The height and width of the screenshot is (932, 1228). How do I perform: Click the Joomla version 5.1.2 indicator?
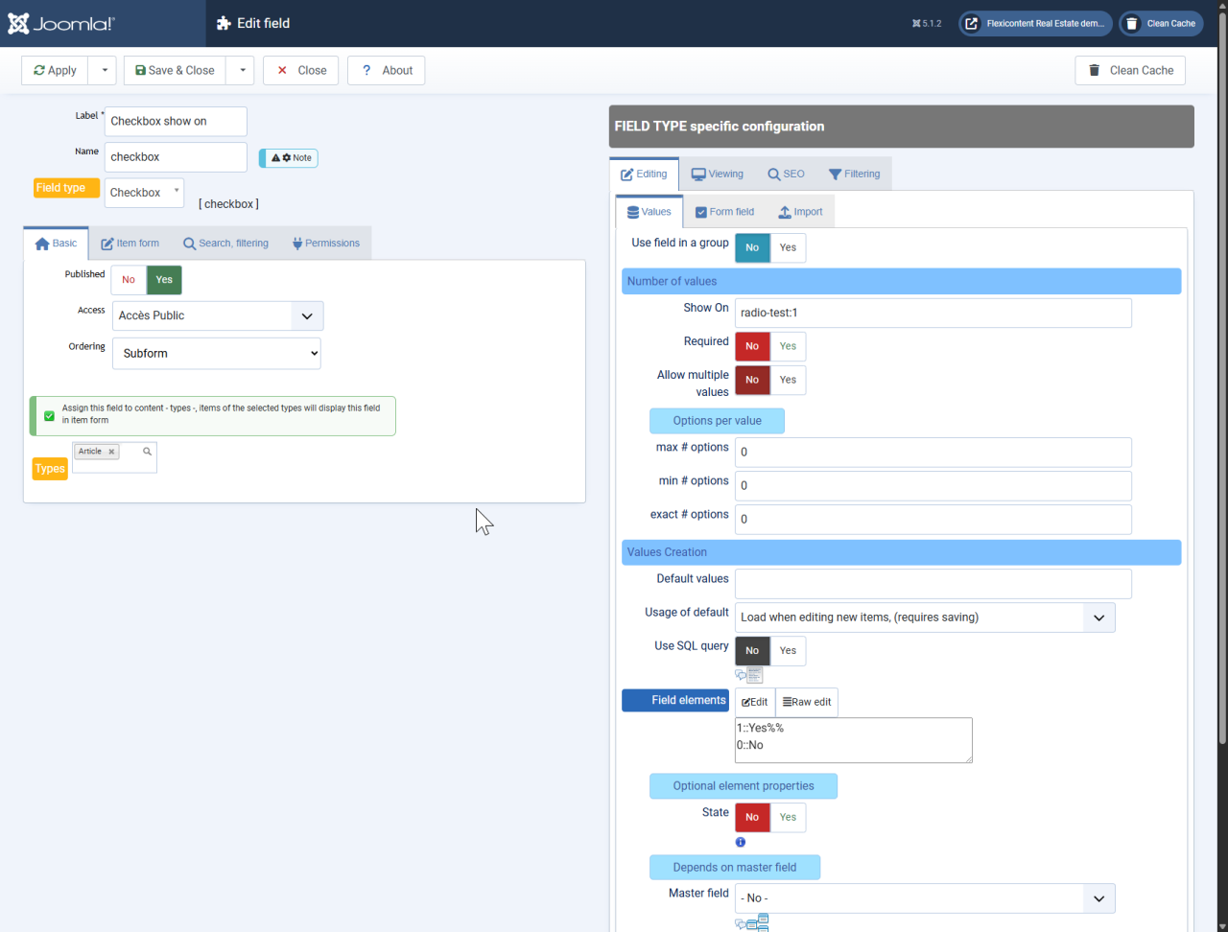[927, 24]
